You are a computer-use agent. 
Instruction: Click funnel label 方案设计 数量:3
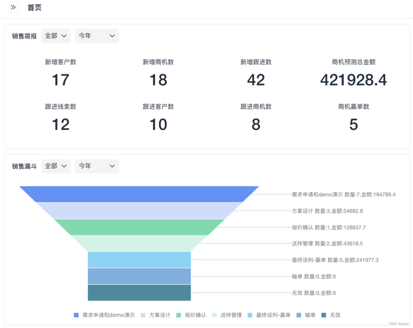click(327, 211)
